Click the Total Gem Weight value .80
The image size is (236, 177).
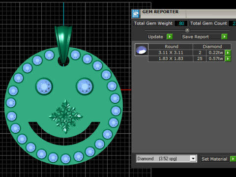pos(181,24)
